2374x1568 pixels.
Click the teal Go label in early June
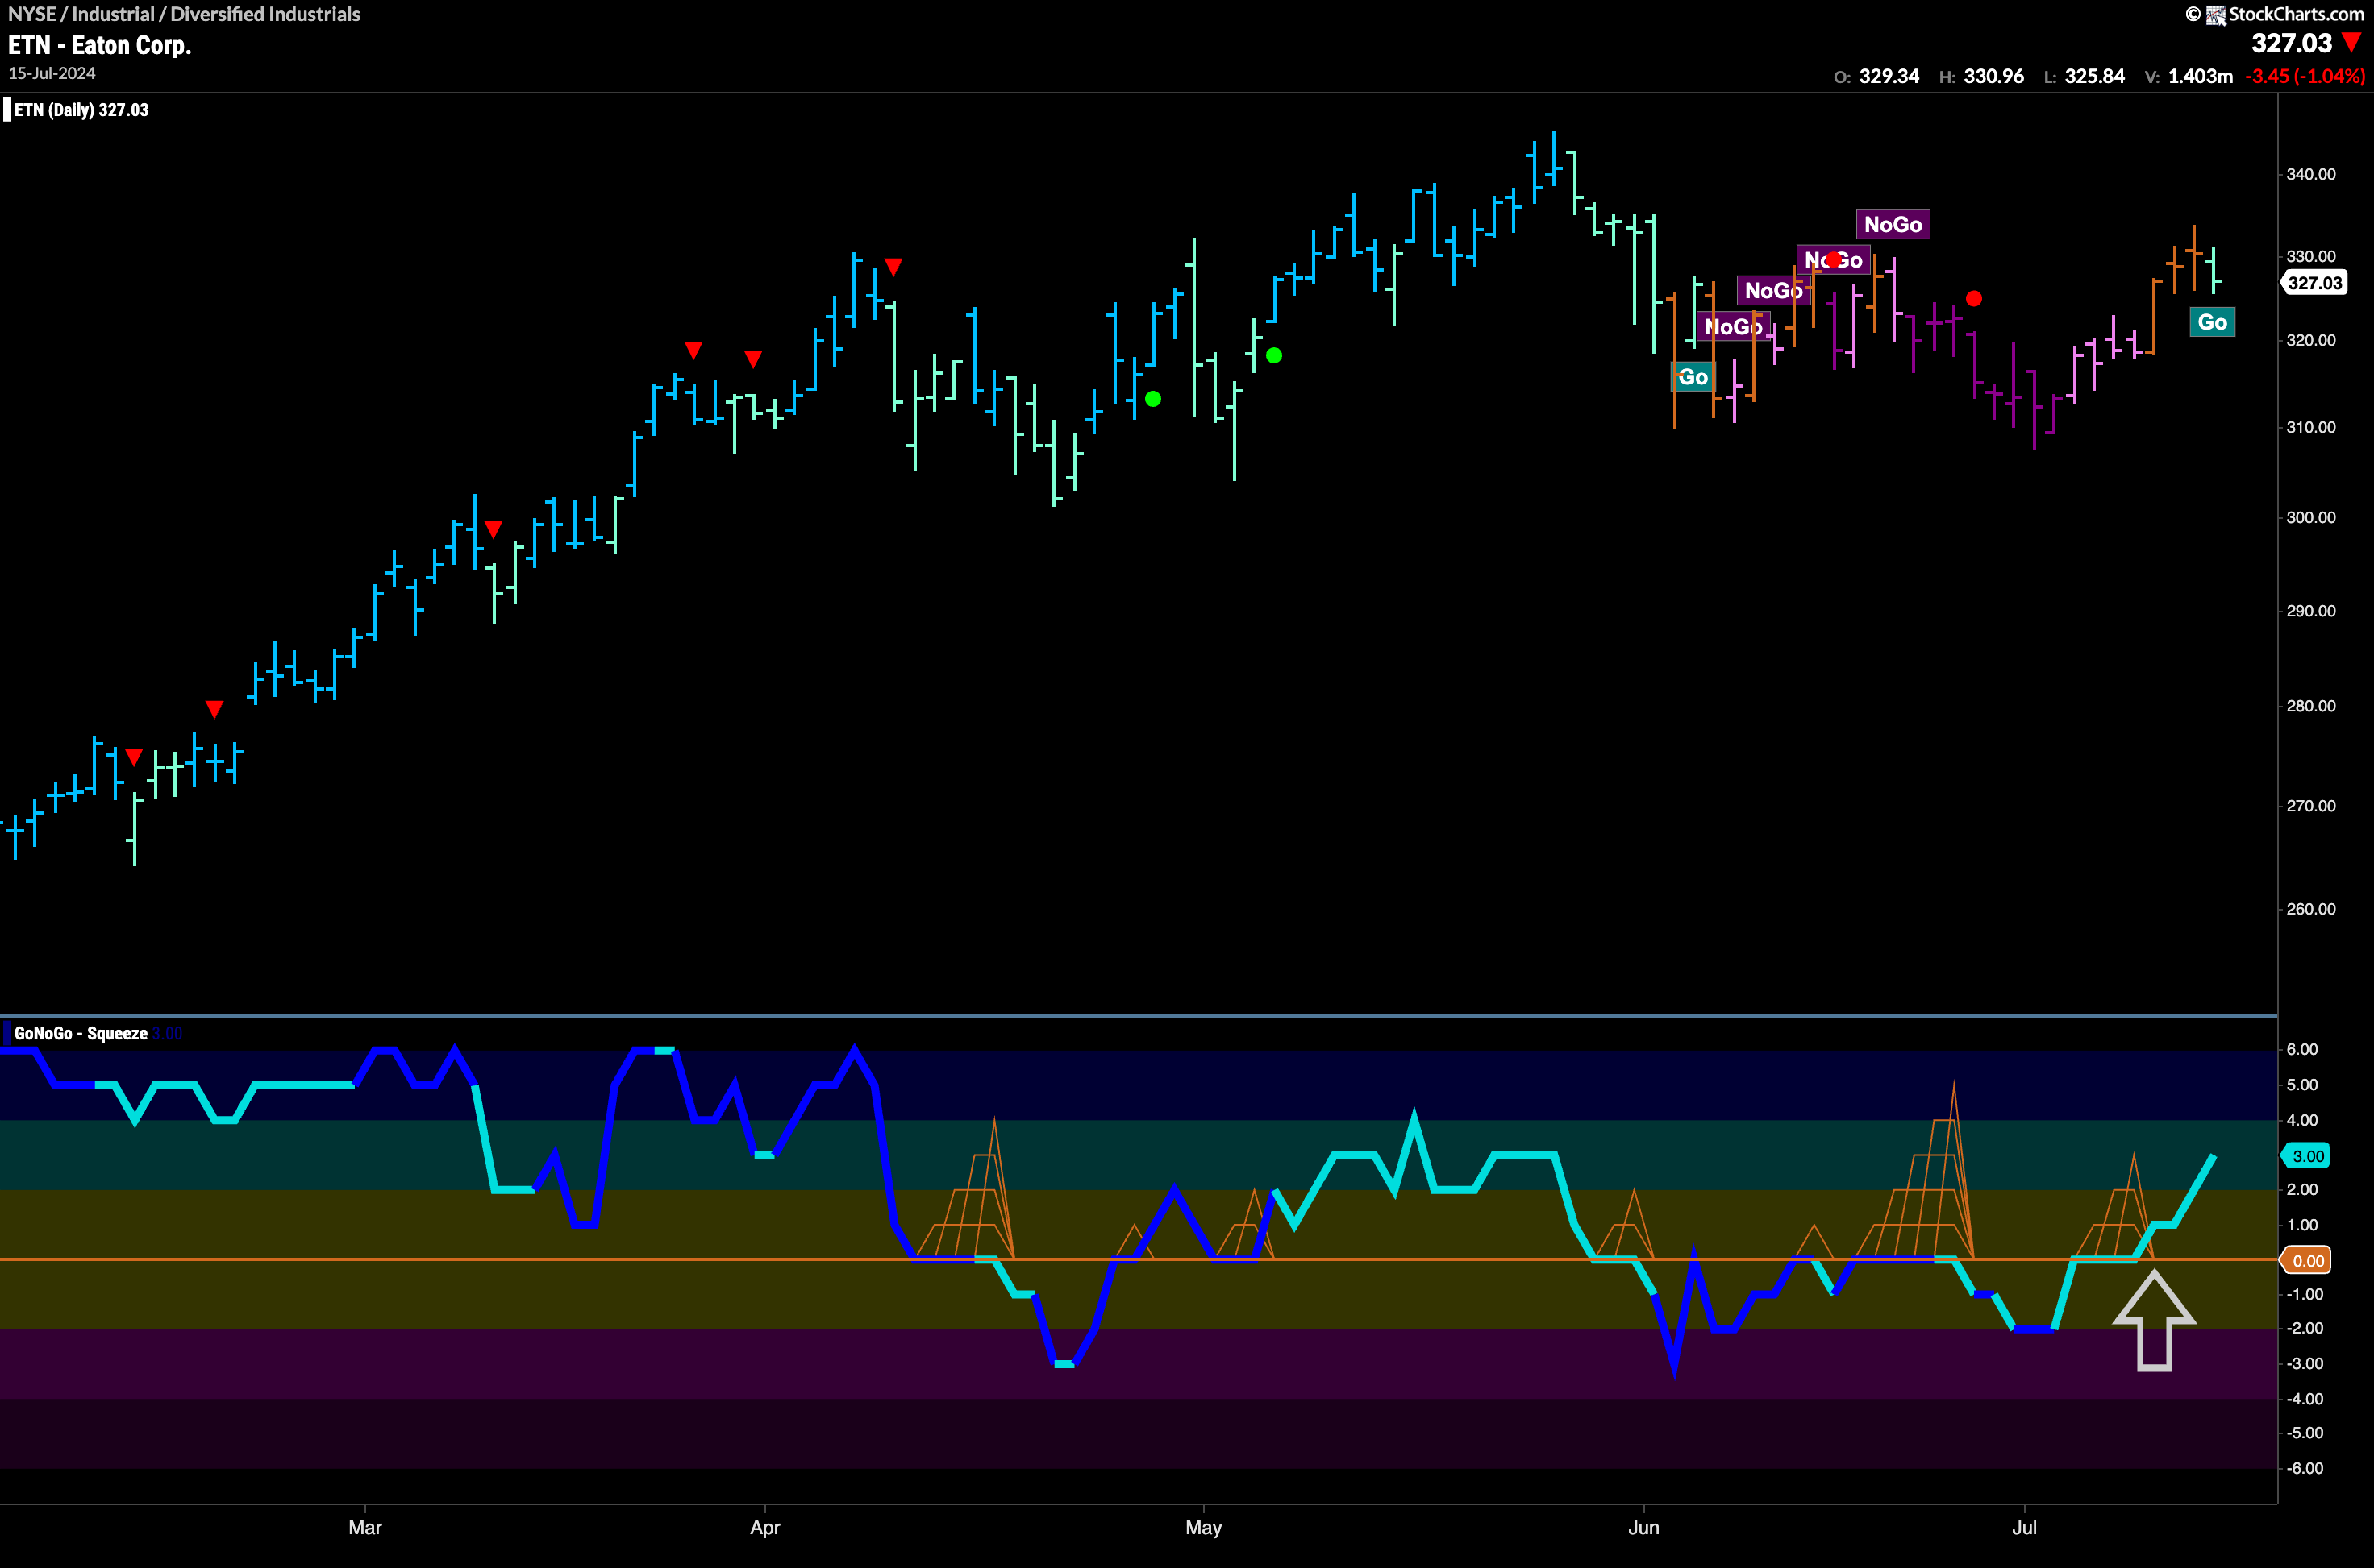pos(1693,377)
